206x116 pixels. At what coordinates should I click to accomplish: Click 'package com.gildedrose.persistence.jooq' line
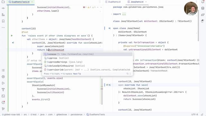pyautogui.click(x=138, y=7)
